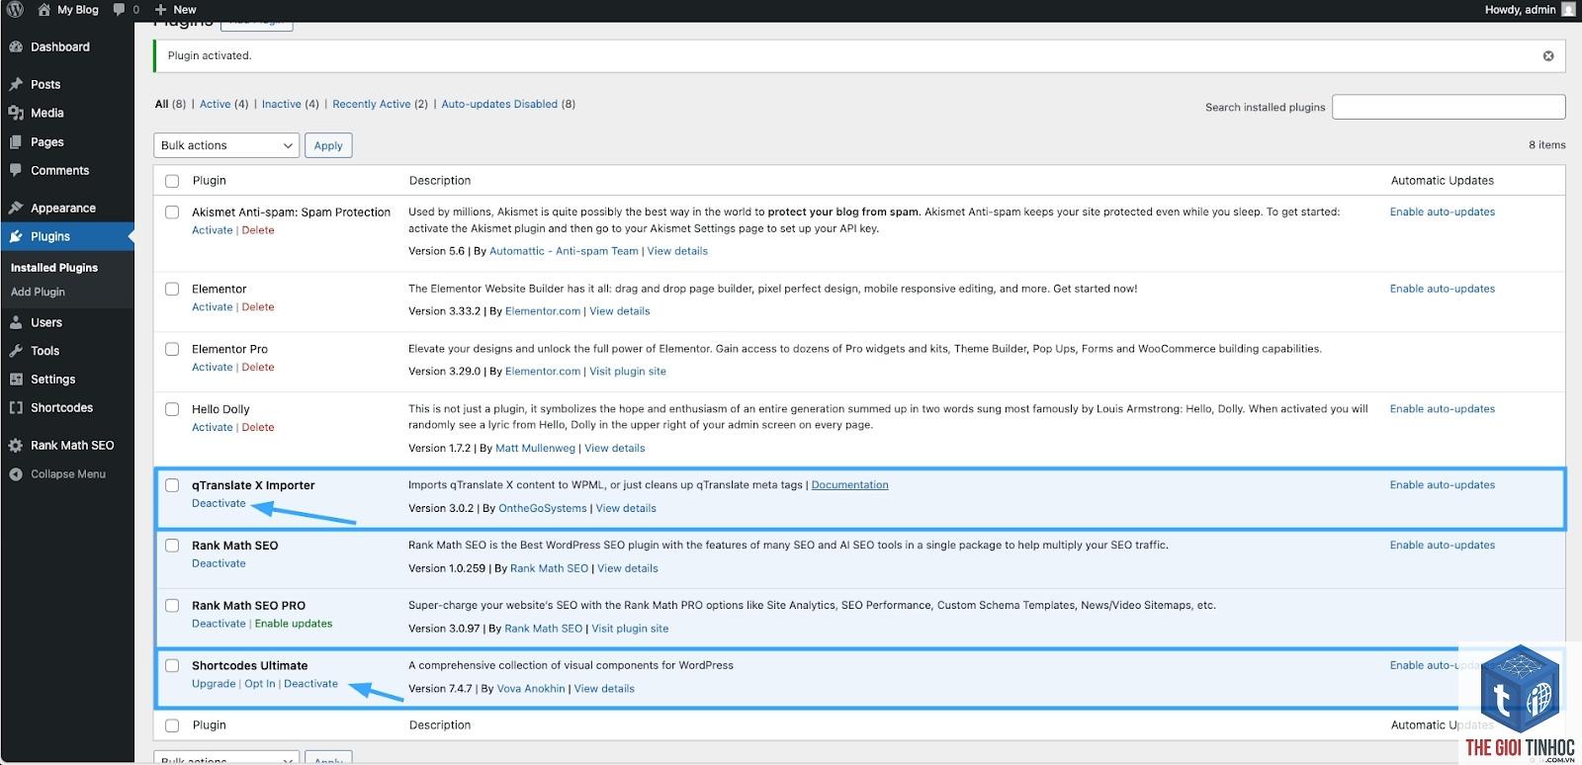Check the Elementor Pro plugin checkbox
This screenshot has width=1582, height=765.
(x=172, y=349)
